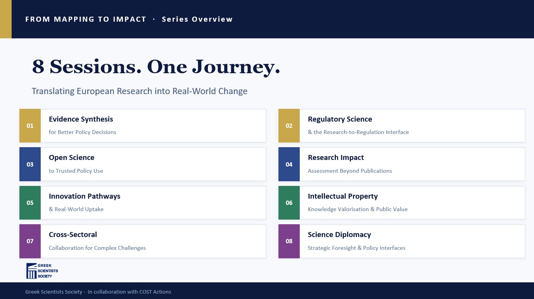
Task: Select the "Research Impact" session title
Action: point(336,158)
